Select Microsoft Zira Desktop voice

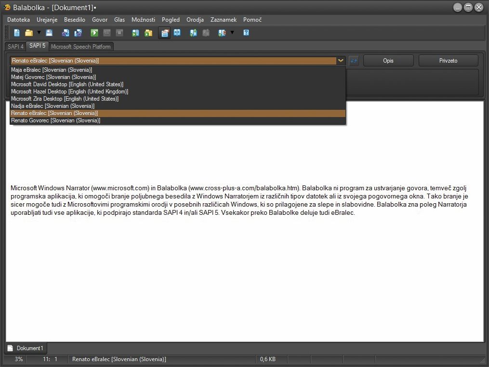pos(178,99)
